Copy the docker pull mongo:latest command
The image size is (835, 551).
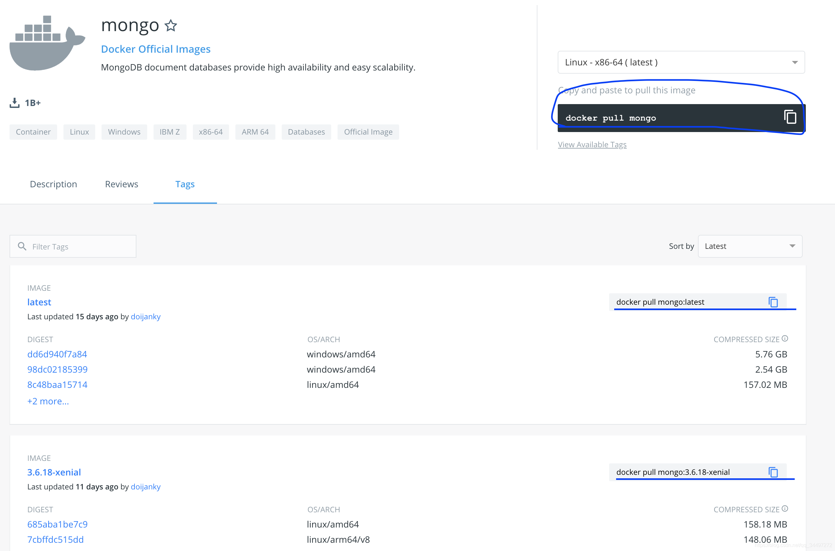[x=773, y=302]
